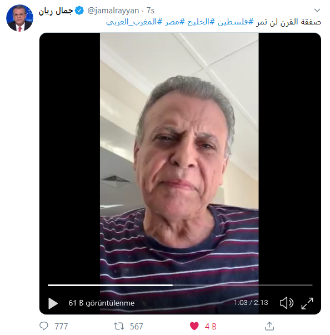Open hashtag #فلسطين

236,22
